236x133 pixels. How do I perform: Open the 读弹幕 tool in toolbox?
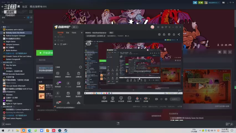coord(78,85)
